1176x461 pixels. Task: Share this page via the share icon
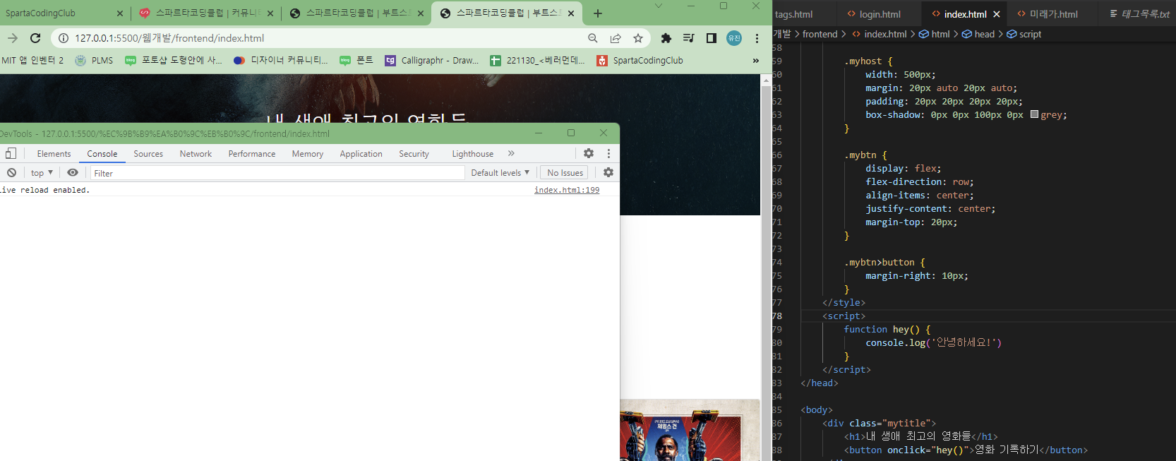(x=616, y=38)
